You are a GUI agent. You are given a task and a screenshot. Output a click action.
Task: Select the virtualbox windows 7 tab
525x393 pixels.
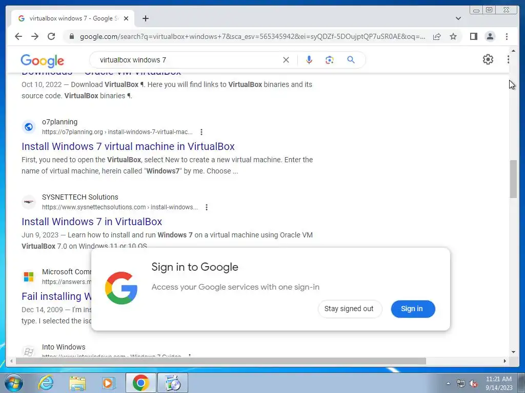point(69,18)
